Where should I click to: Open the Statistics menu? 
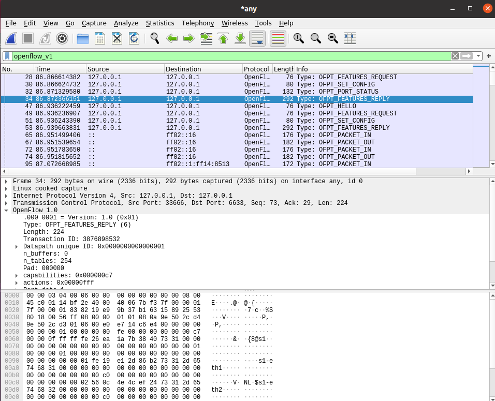coord(160,23)
